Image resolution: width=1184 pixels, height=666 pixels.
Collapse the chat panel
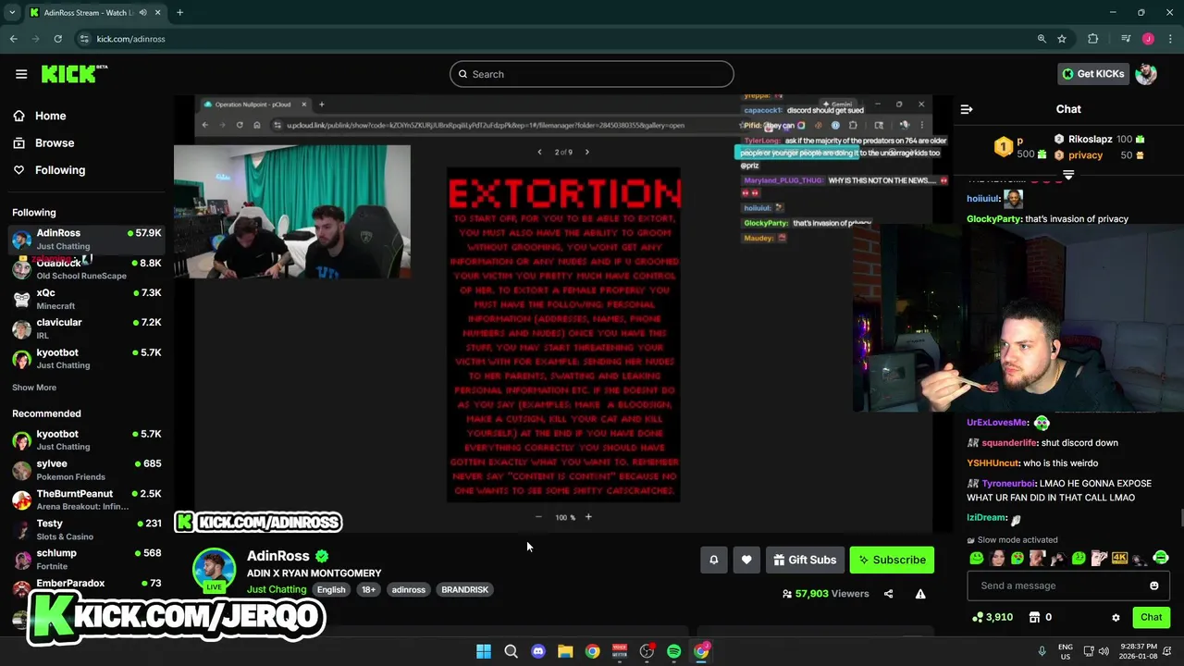967,109
